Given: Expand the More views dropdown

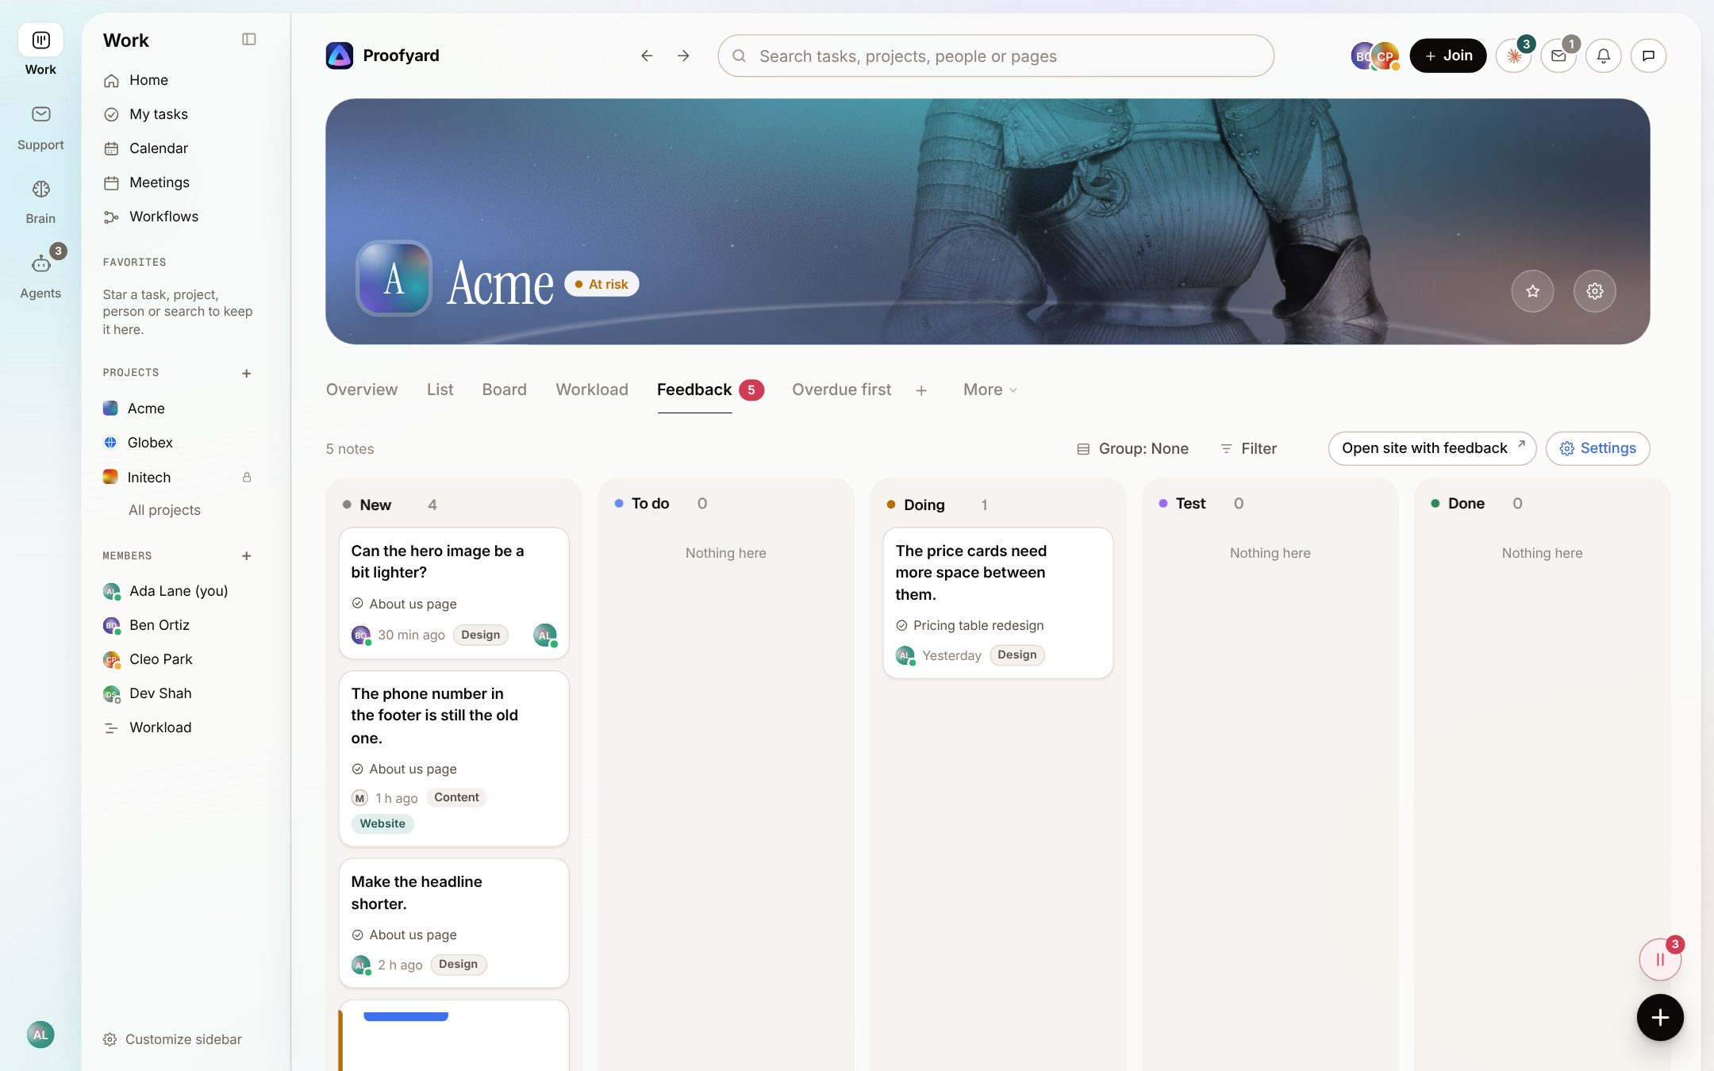Looking at the screenshot, I should tap(990, 390).
